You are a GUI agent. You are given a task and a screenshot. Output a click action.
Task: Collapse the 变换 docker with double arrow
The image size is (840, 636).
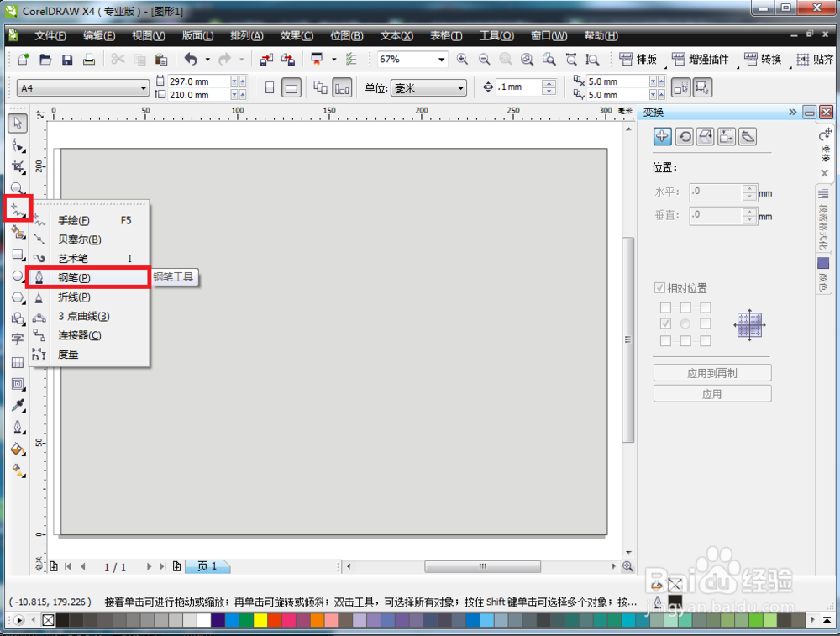pyautogui.click(x=793, y=112)
